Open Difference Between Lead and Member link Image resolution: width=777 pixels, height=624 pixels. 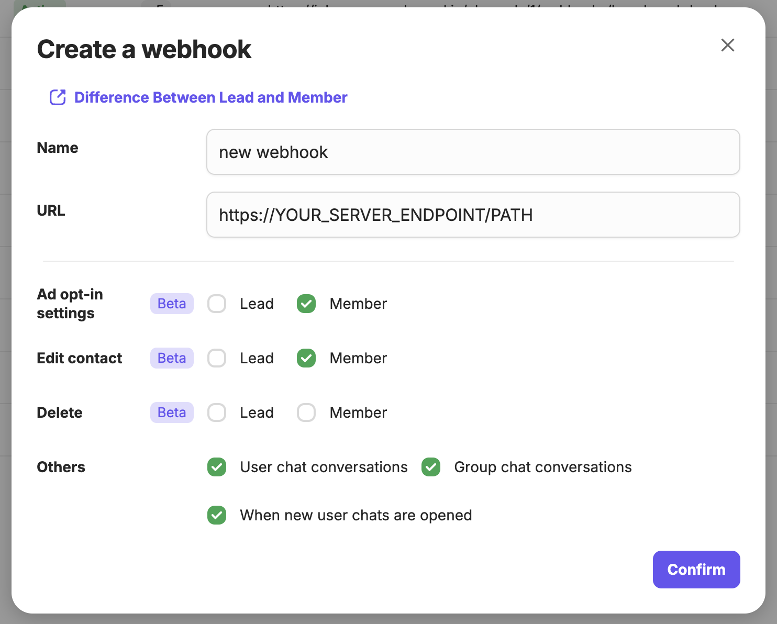pyautogui.click(x=210, y=97)
